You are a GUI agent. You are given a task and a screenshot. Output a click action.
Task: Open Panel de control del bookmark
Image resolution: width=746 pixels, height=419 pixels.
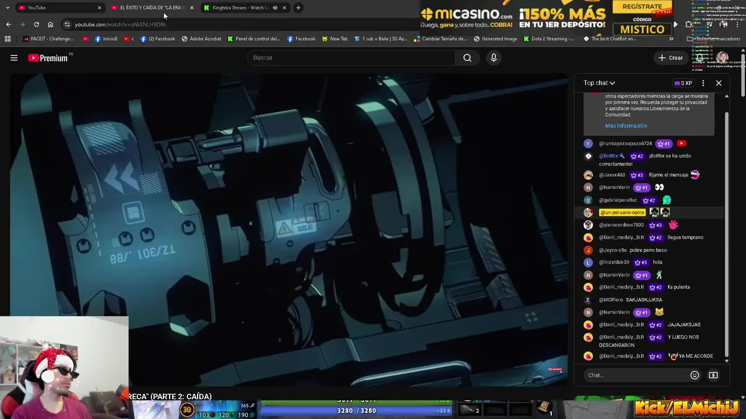point(254,39)
